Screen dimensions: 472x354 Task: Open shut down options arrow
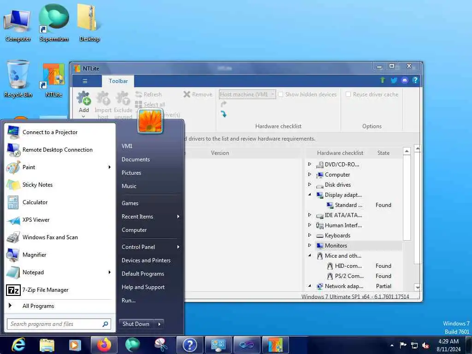point(159,324)
